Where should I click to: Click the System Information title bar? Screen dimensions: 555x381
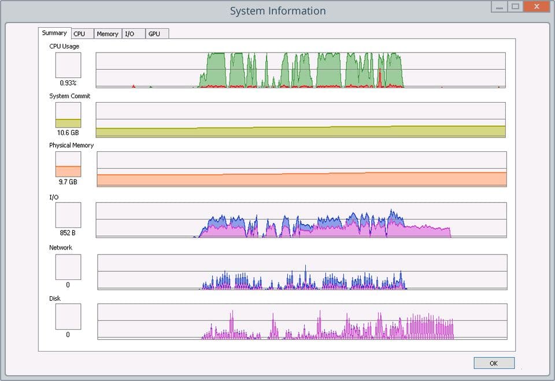coord(277,10)
